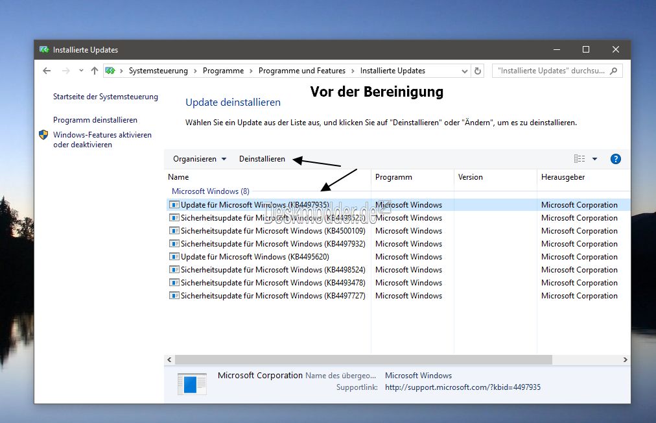Click Microsoft Windows program cell for KB4495620

click(409, 257)
